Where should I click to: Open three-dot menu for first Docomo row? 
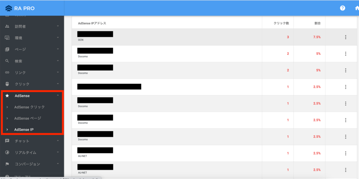[x=345, y=53]
